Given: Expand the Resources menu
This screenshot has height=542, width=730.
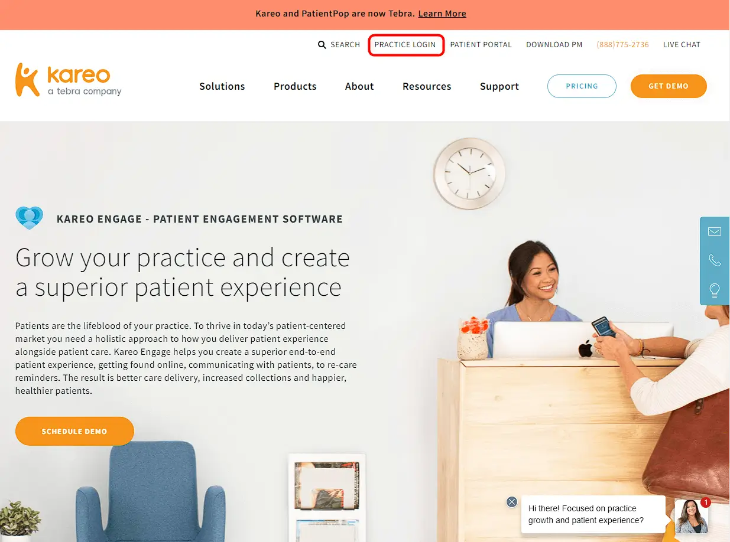Looking at the screenshot, I should (x=427, y=86).
